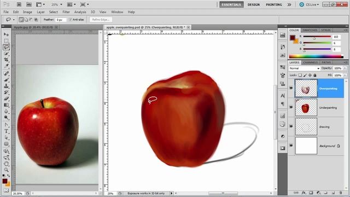Screen dimensions: 350x197
Task: Open the Analysis menu
Action: (80, 12)
